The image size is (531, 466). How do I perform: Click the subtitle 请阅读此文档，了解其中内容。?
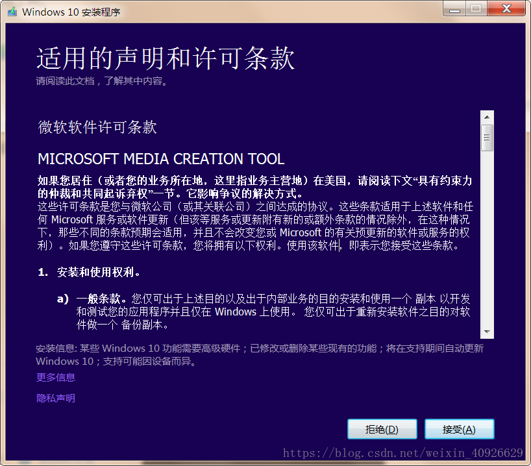pyautogui.click(x=102, y=81)
